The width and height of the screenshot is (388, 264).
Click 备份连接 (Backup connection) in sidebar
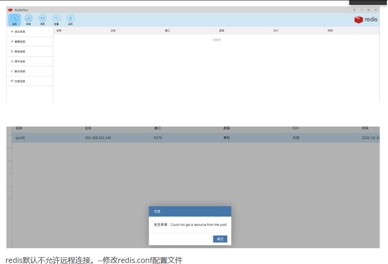tap(30, 71)
